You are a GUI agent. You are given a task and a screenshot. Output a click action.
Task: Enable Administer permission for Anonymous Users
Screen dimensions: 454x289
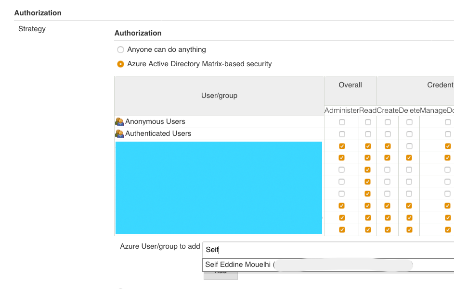[342, 122]
